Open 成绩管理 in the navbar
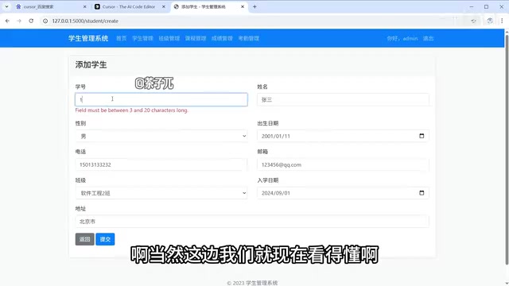 (x=222, y=38)
